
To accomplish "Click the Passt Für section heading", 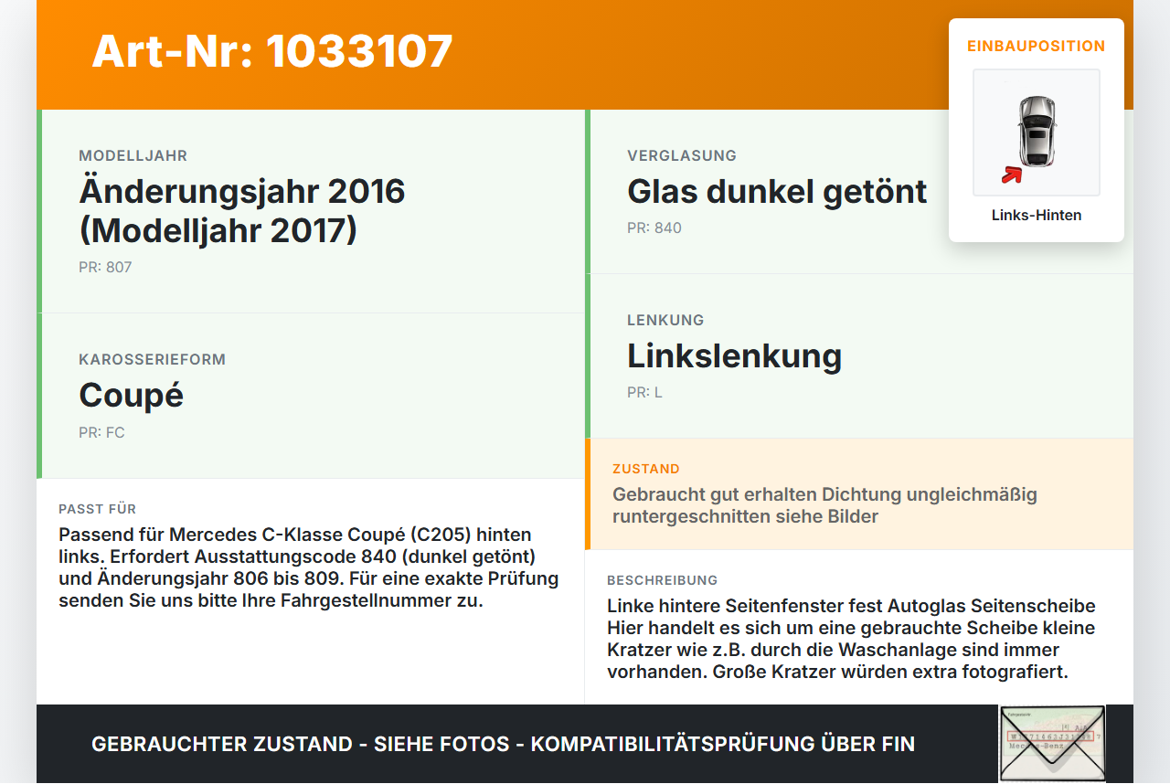I will [x=97, y=509].
